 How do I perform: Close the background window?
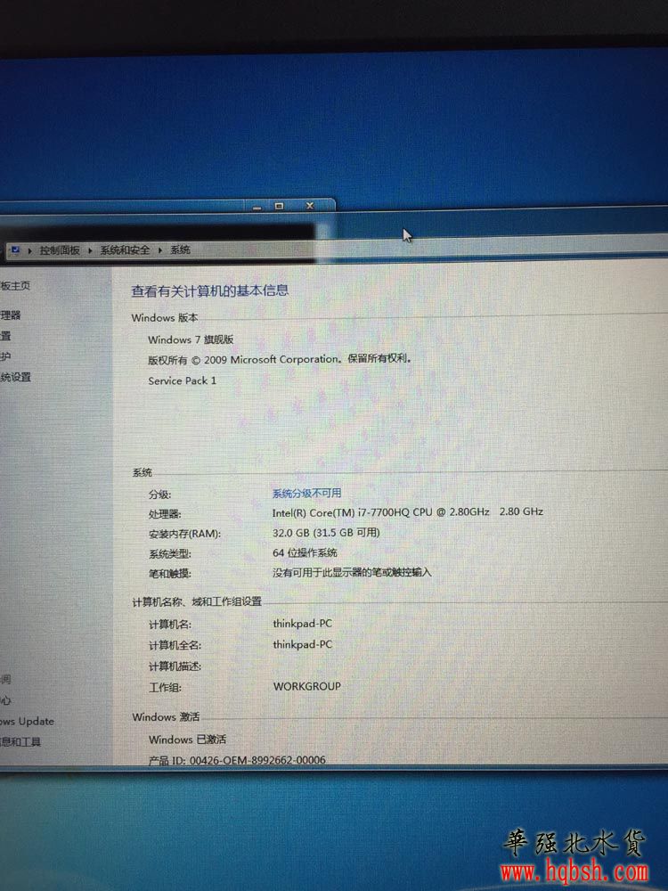[x=310, y=206]
